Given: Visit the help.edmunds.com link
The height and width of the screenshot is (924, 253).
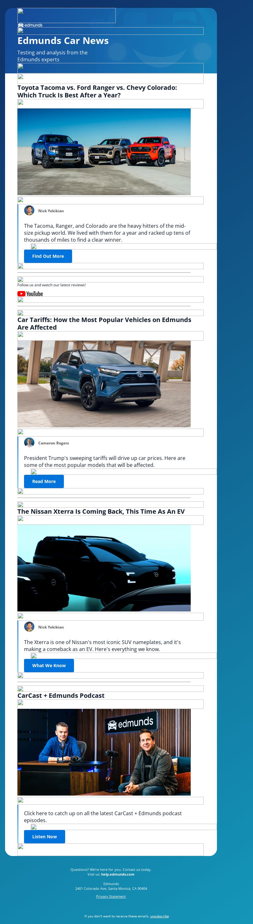Looking at the screenshot, I should (118, 874).
